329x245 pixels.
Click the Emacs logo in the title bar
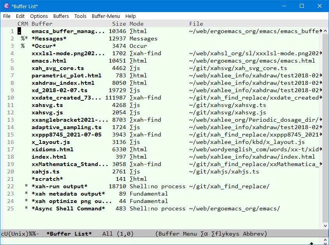(x=5, y=6)
